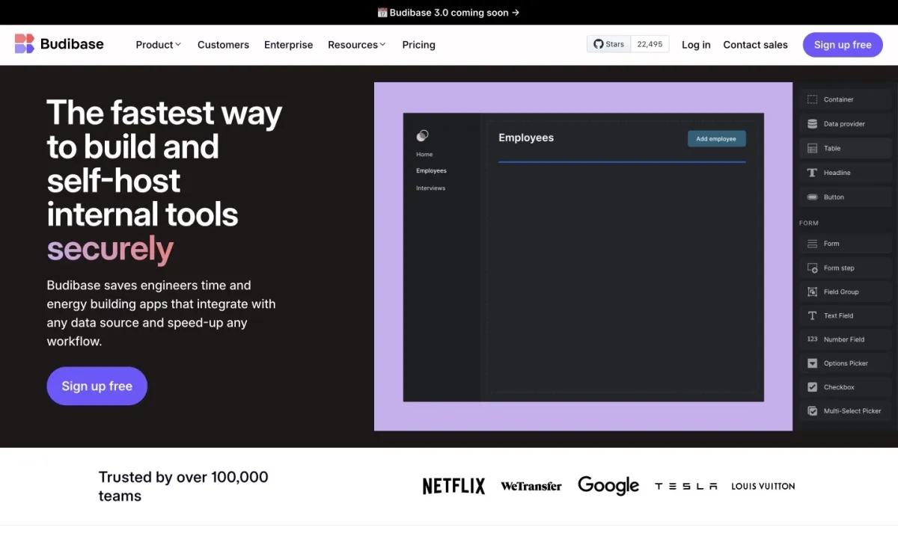Click the Log in link
Screen dimensions: 898x533
[696, 45]
